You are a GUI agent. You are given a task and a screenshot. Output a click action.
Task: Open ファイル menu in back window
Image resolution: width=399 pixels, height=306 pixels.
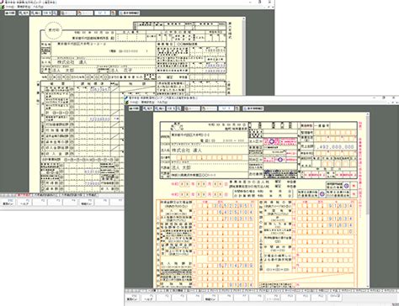pos(10,7)
